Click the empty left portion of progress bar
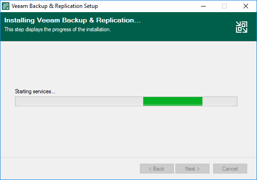The image size is (257, 180). (x=79, y=101)
